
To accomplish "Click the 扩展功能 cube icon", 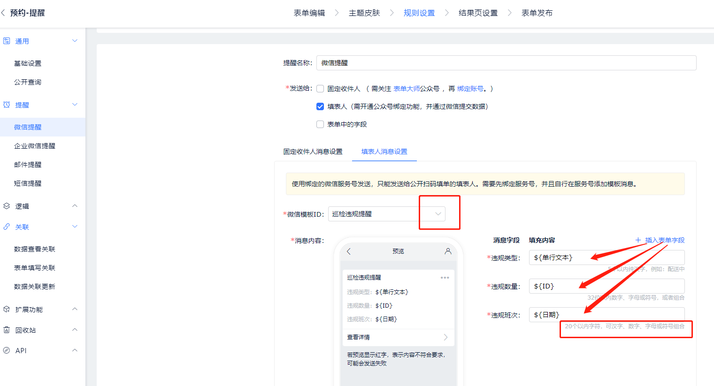I will (7, 310).
